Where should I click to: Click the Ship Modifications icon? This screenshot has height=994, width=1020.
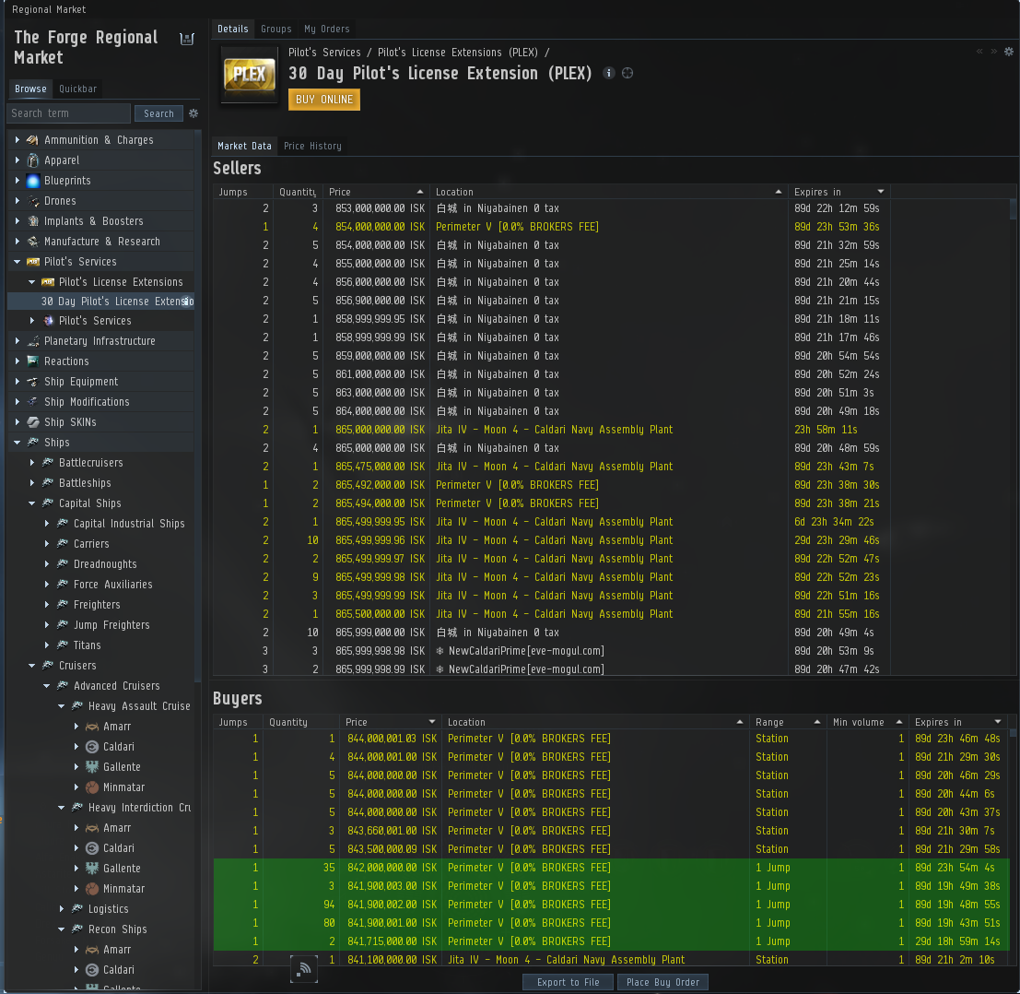tap(32, 402)
